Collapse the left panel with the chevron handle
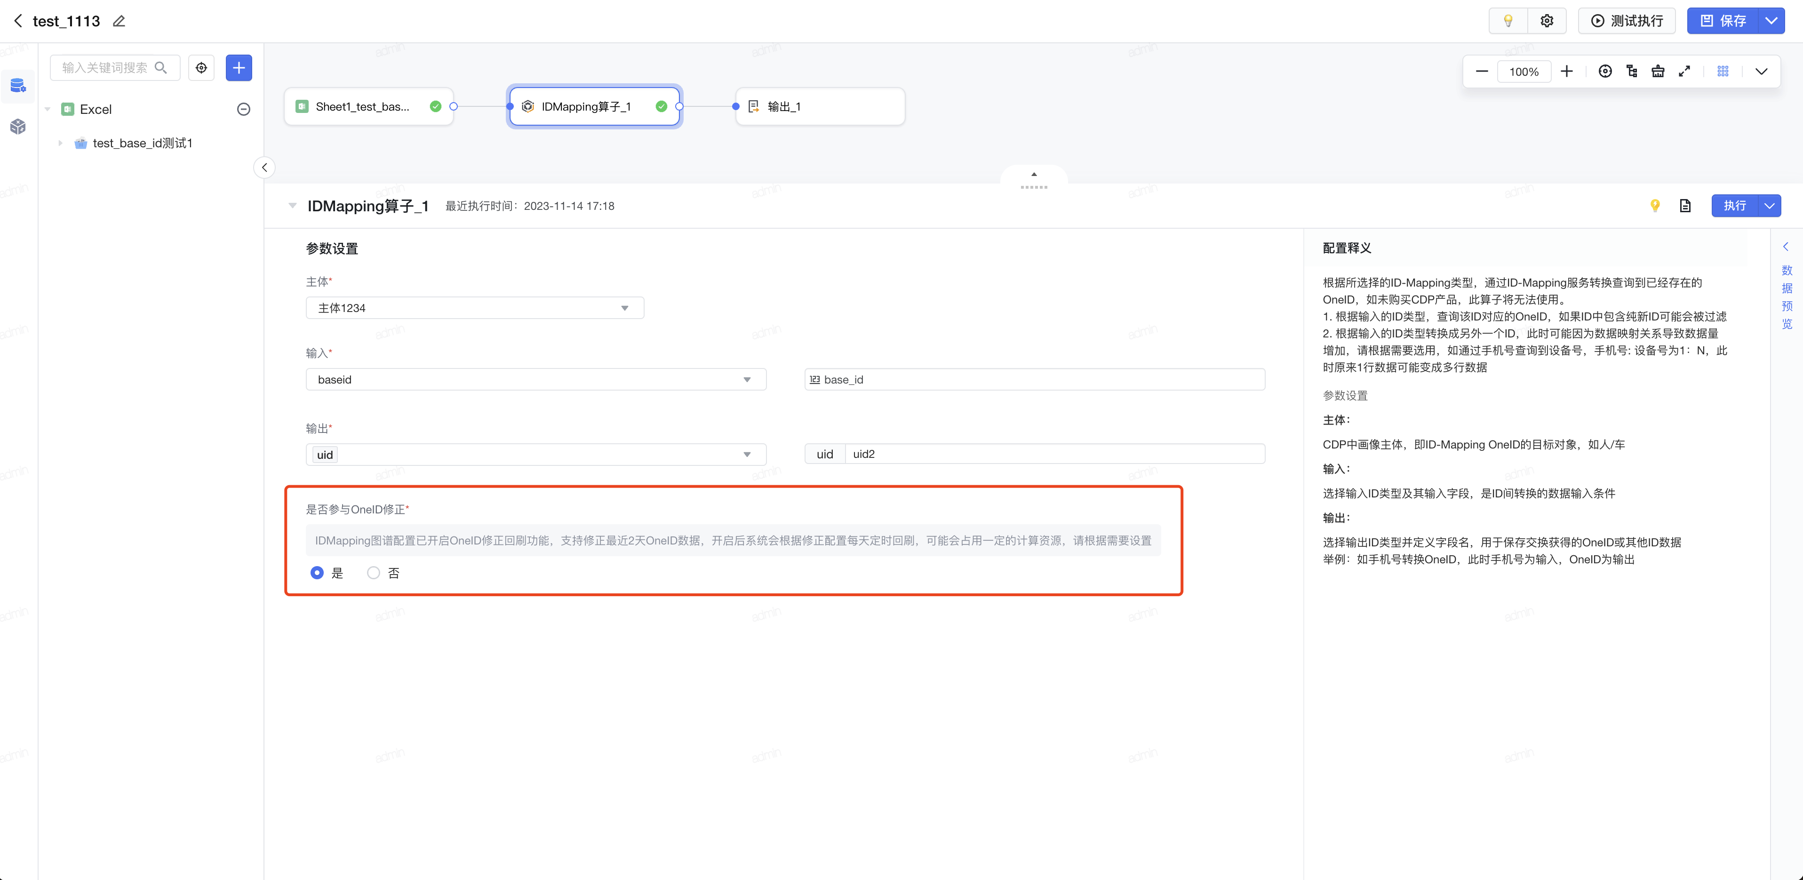Viewport: 1803px width, 880px height. coord(264,168)
